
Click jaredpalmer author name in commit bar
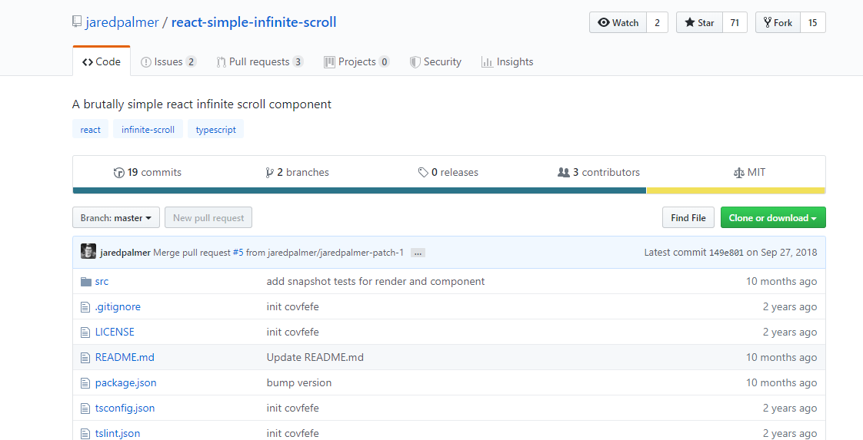coord(125,253)
